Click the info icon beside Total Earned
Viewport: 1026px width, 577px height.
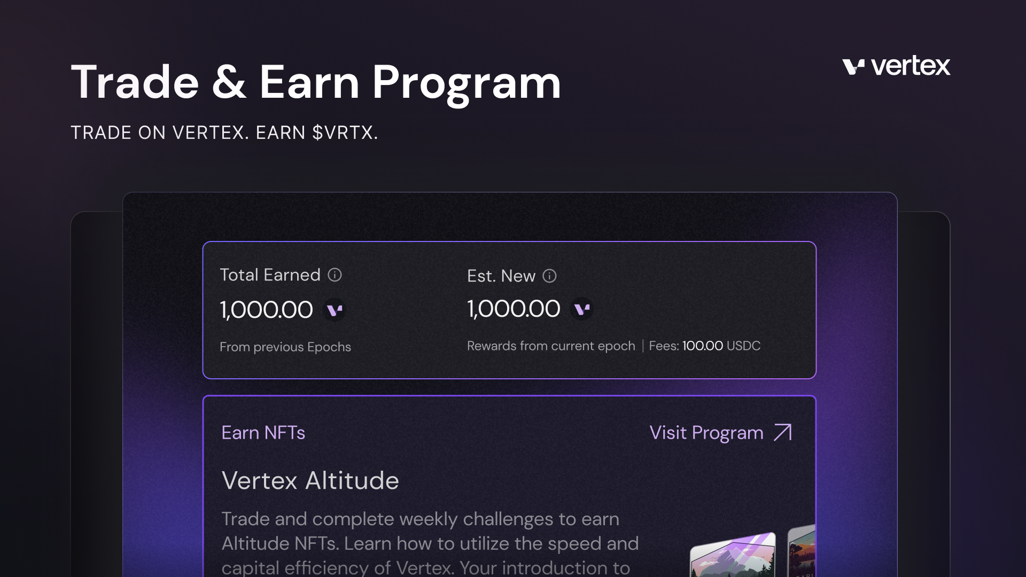335,275
